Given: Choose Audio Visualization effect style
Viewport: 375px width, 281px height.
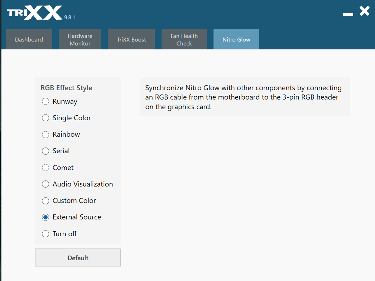Looking at the screenshot, I should point(45,184).
